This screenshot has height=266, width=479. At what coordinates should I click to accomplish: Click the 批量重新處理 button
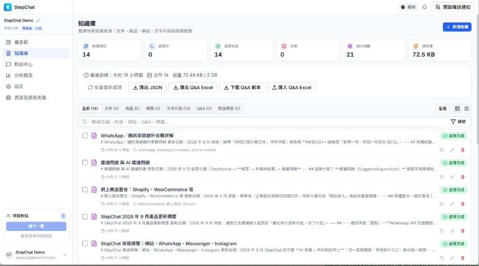pyautogui.click(x=105, y=87)
